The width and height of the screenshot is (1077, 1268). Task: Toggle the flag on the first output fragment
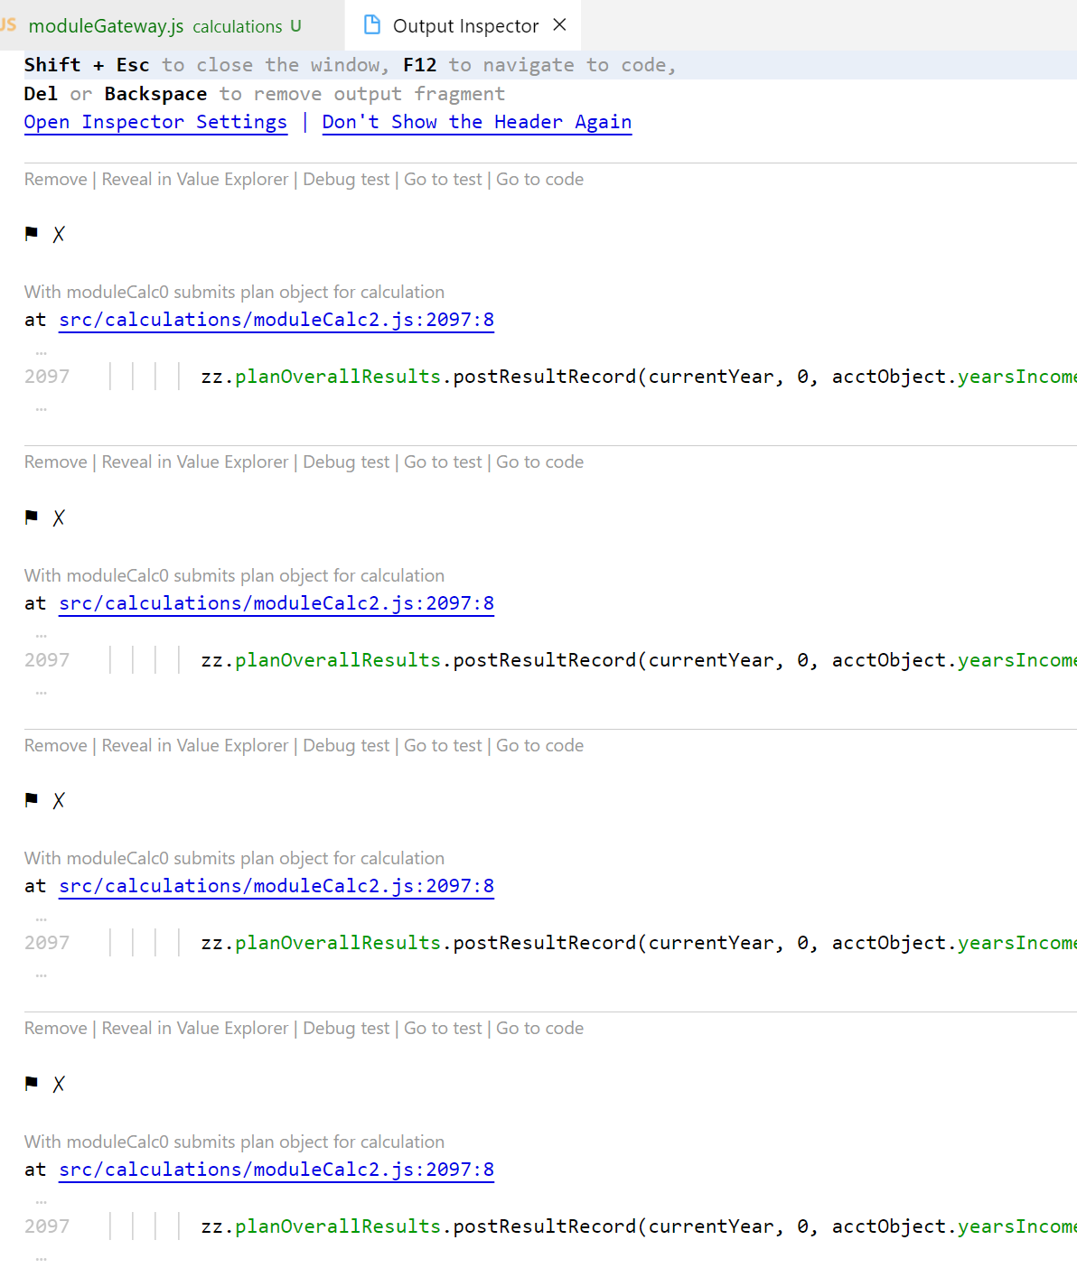point(31,233)
